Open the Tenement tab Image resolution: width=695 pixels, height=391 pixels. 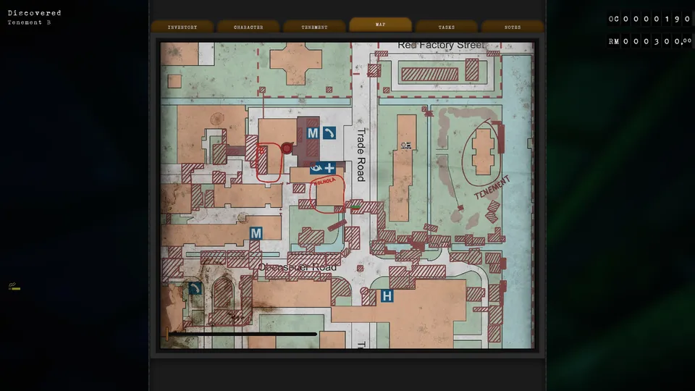click(314, 27)
